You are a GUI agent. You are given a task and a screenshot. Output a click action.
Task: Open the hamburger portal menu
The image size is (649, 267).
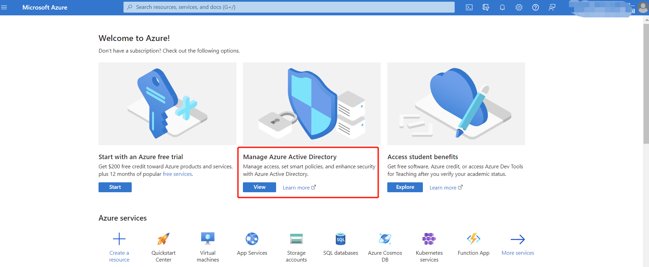tap(4, 7)
